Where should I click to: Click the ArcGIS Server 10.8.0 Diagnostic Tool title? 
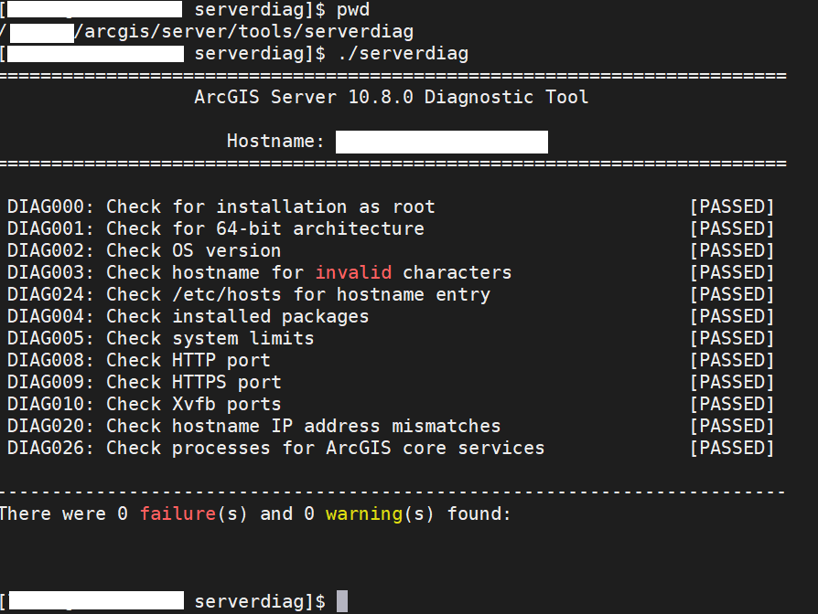point(391,97)
